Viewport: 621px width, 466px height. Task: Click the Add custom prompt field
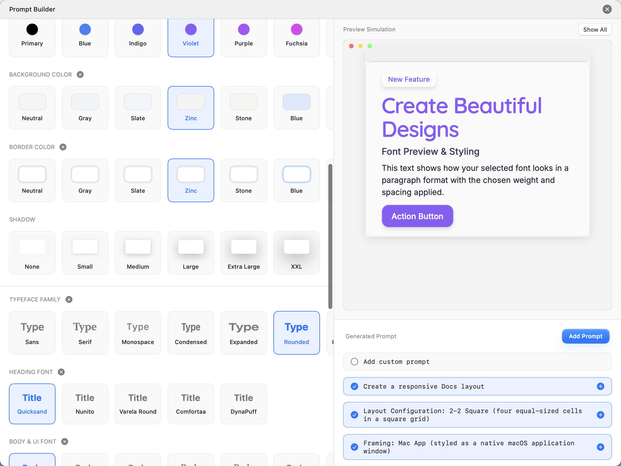(477, 362)
